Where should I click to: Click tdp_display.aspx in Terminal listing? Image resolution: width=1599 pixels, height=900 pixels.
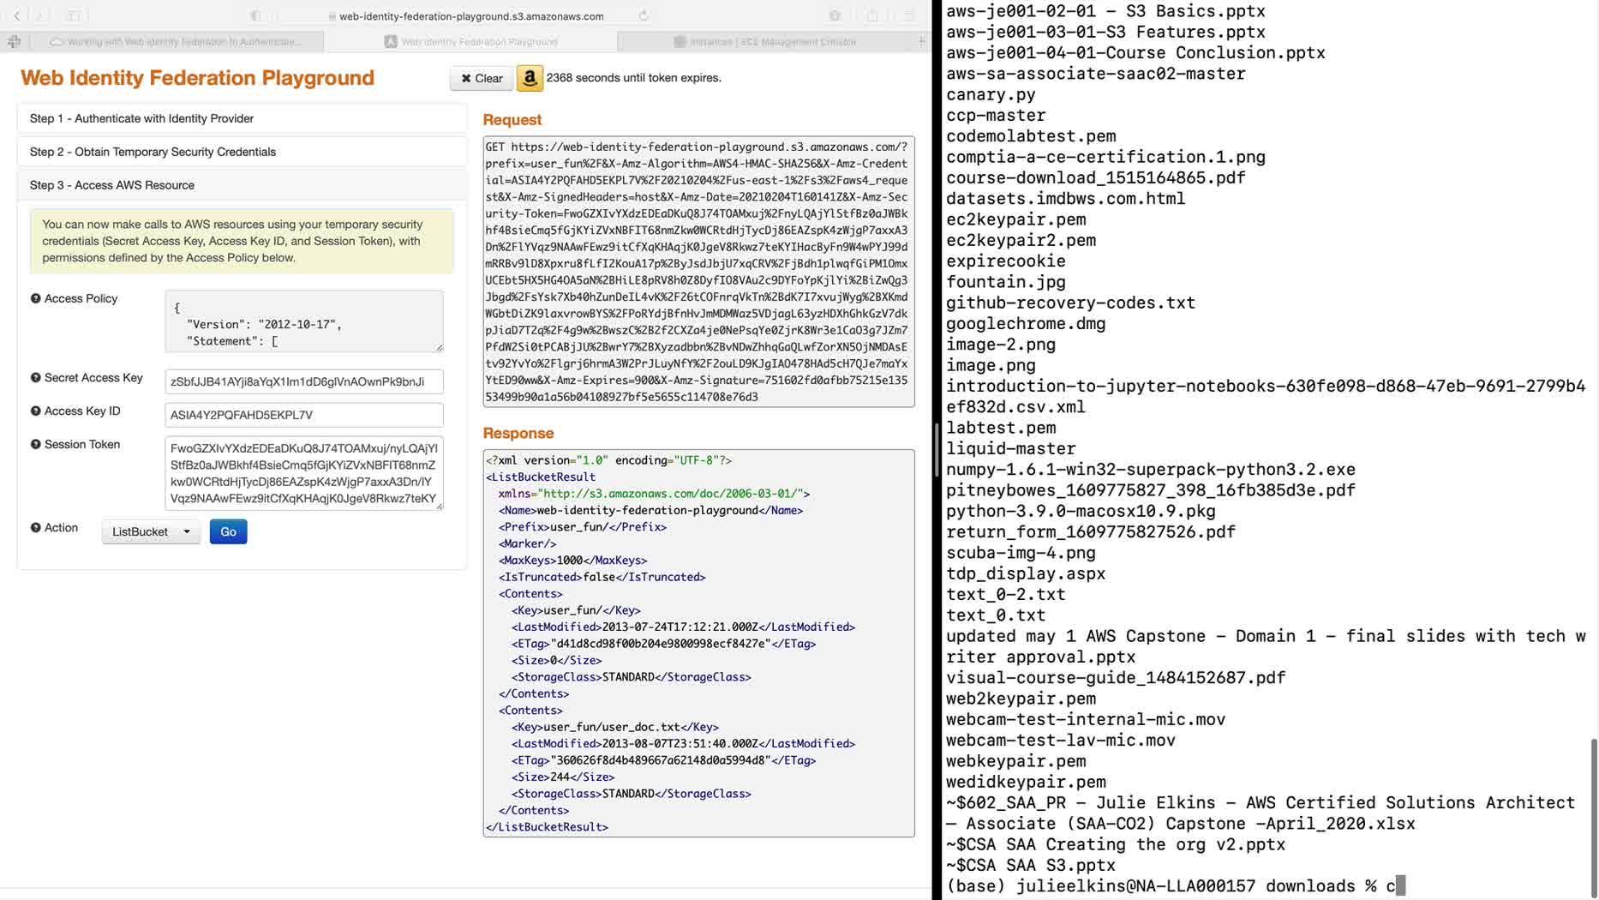click(x=1026, y=573)
